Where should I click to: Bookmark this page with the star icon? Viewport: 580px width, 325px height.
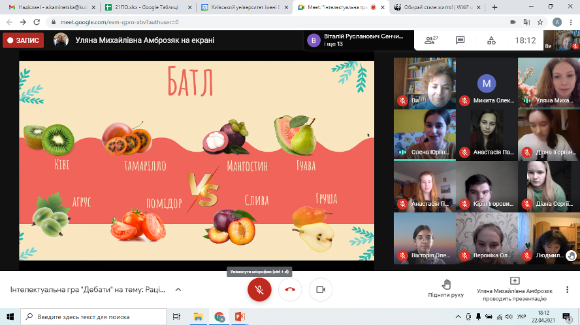click(x=540, y=22)
